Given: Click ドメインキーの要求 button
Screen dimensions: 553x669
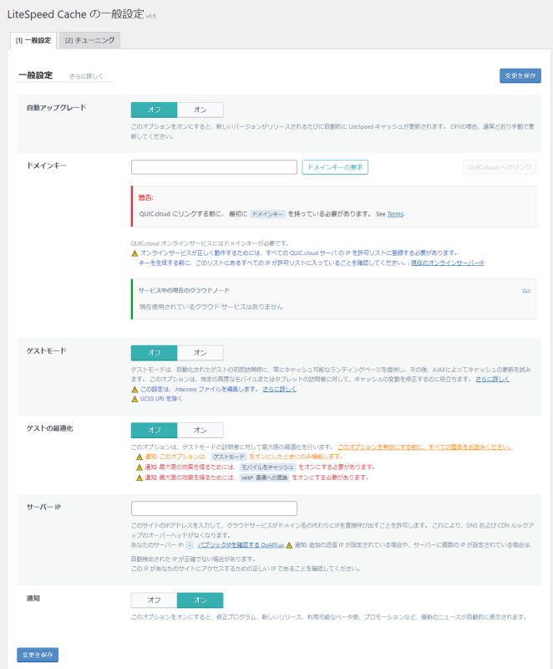Looking at the screenshot, I should 335,167.
